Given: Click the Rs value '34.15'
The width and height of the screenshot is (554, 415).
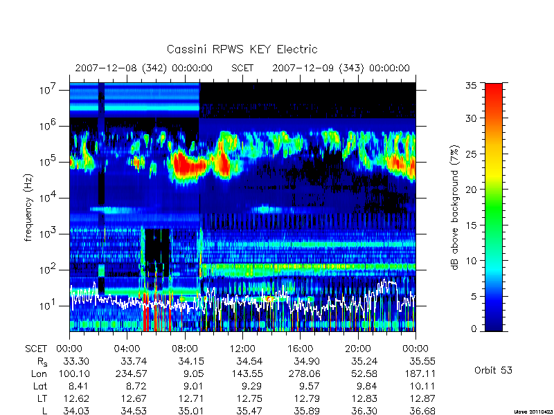Looking at the screenshot, I should pyautogui.click(x=191, y=361).
